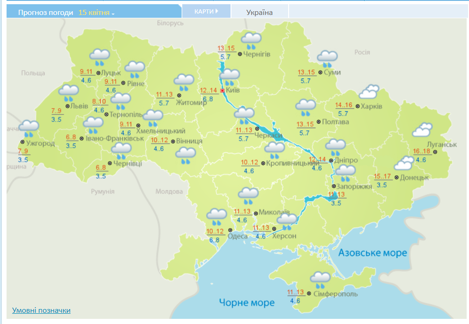Click Донецьк day temperature 15..17

tap(382, 176)
